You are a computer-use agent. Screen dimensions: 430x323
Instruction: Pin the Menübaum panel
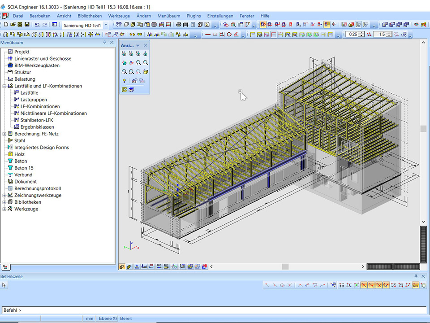click(x=105, y=42)
